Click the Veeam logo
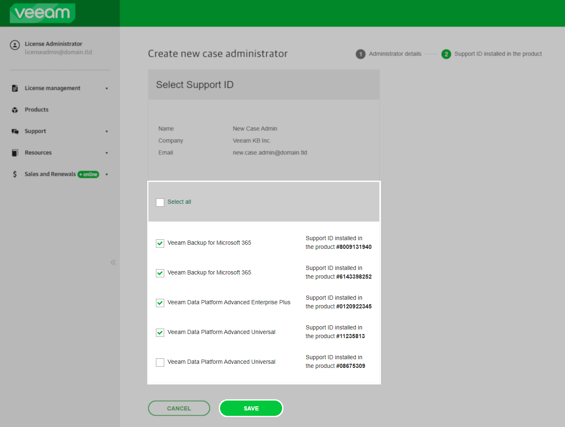Screen dimensions: 565x427 pos(42,13)
